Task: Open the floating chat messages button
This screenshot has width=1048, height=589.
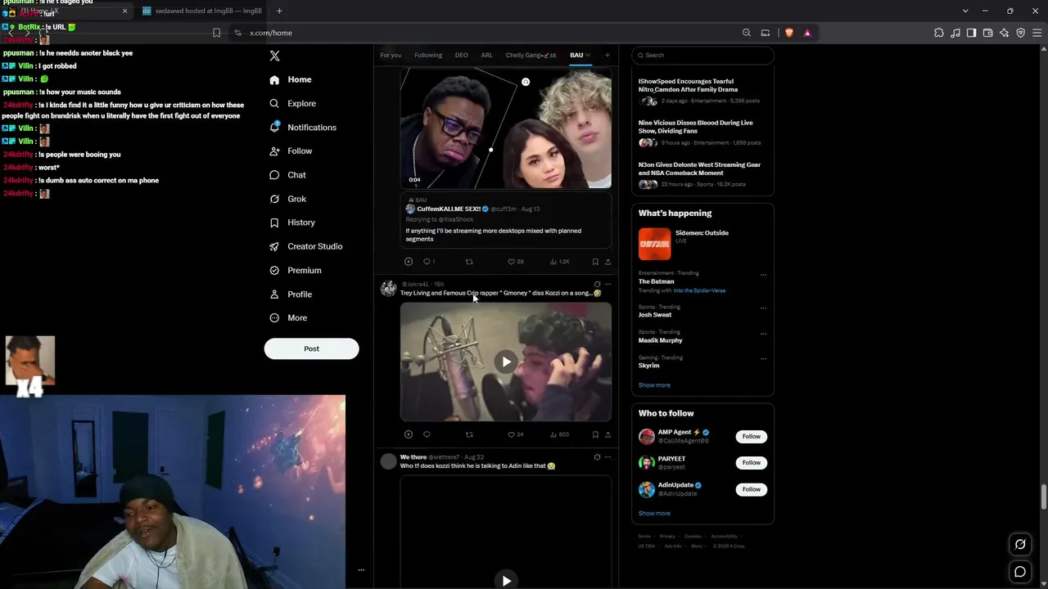Action: pyautogui.click(x=1020, y=572)
